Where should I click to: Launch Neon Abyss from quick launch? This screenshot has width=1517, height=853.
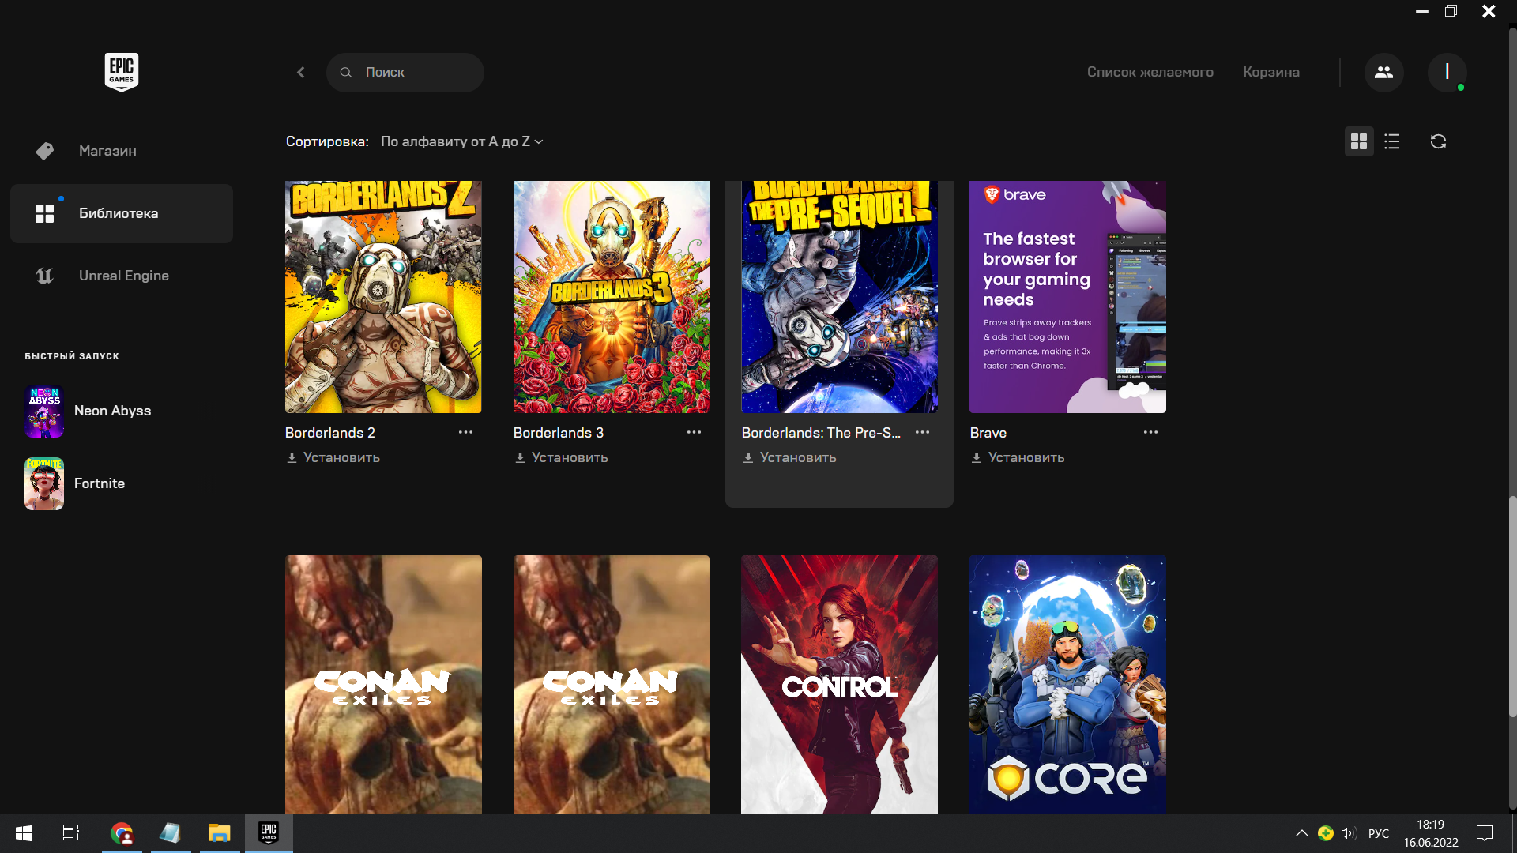(88, 411)
